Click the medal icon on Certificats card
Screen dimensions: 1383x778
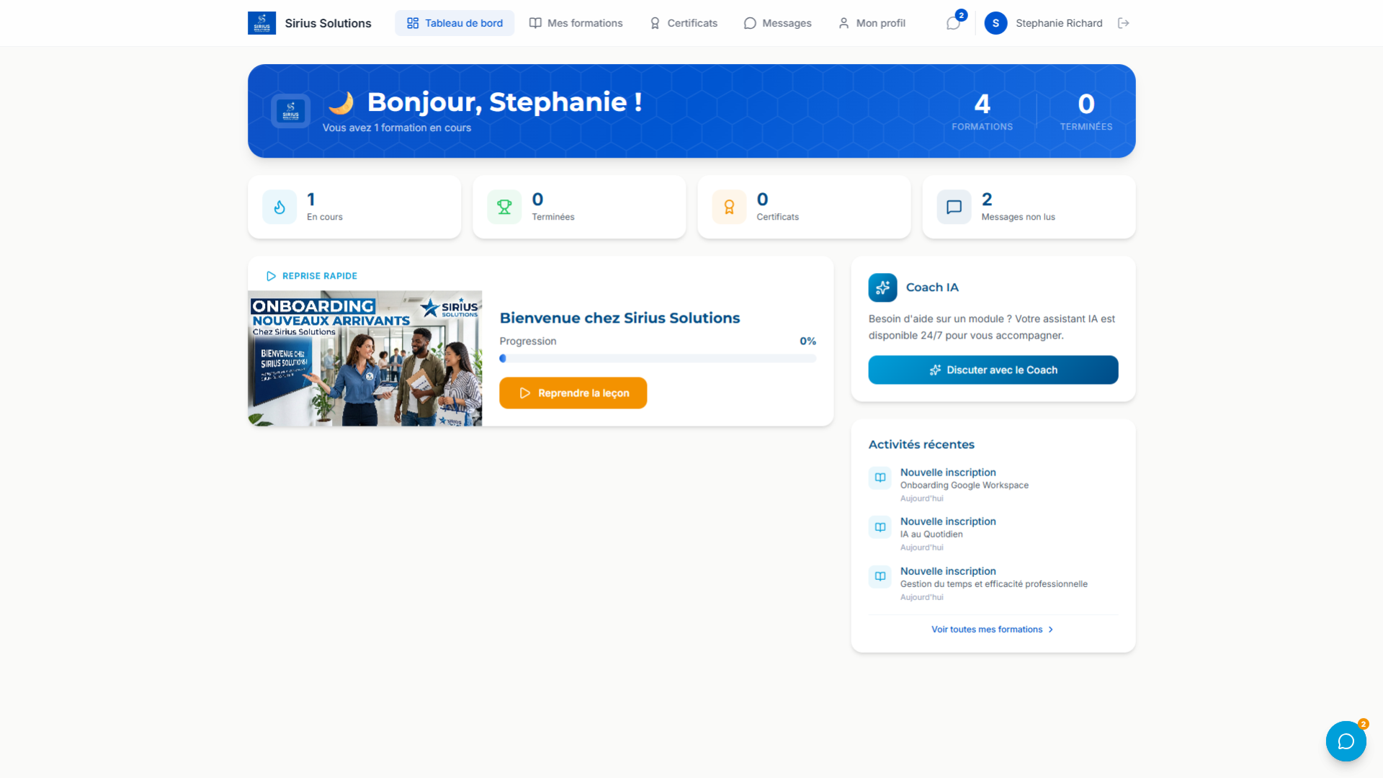pyautogui.click(x=729, y=207)
